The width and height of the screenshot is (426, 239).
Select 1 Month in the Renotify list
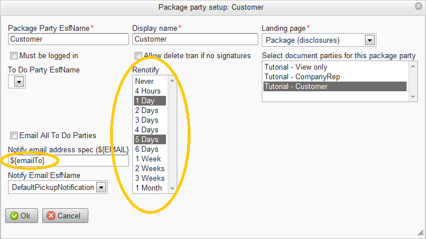[148, 188]
